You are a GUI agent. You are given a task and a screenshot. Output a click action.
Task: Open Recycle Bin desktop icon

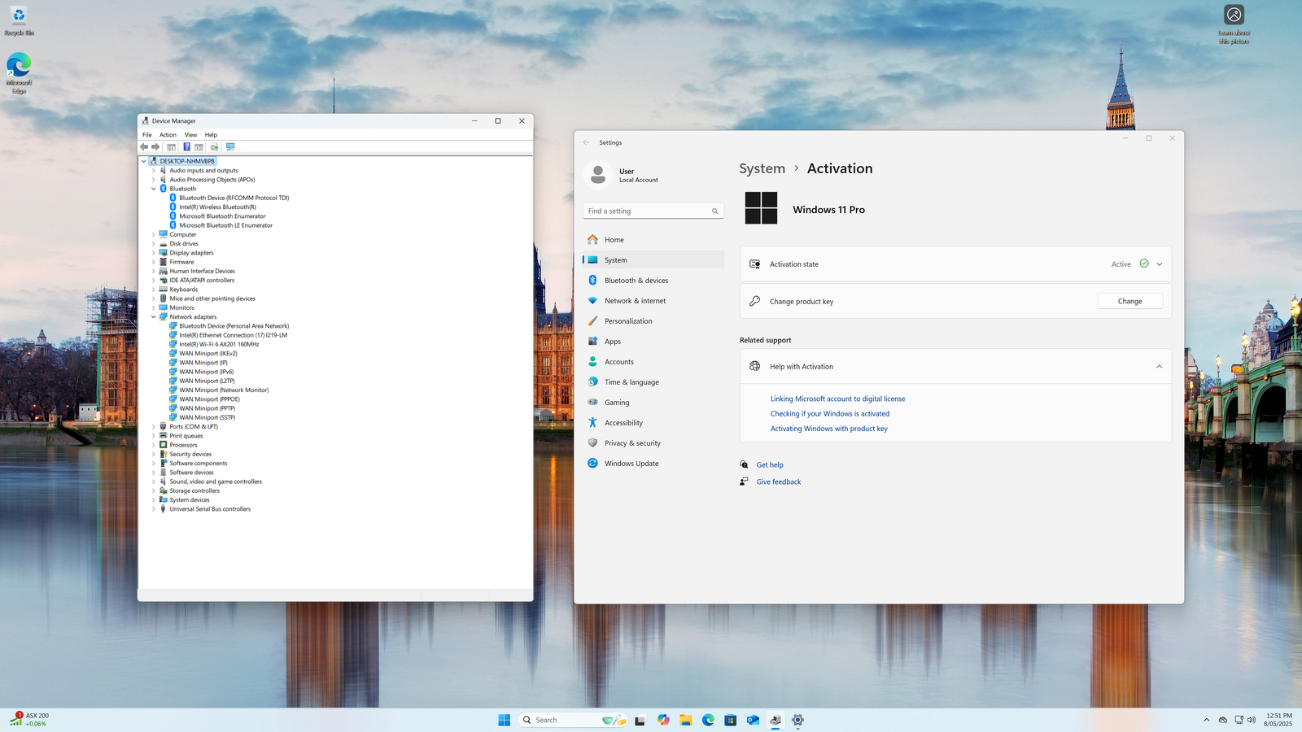[19, 21]
